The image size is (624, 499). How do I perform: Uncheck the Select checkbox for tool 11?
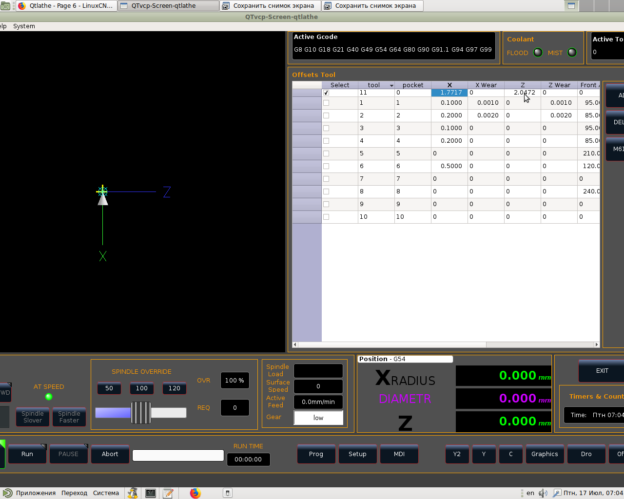point(326,93)
